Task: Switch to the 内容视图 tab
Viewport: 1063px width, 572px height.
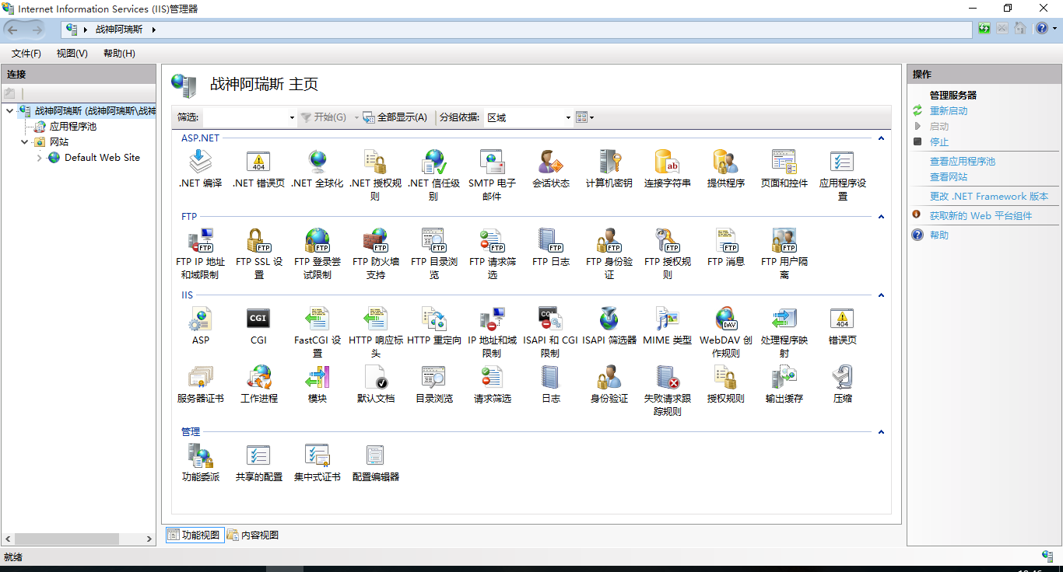Action: (x=253, y=535)
